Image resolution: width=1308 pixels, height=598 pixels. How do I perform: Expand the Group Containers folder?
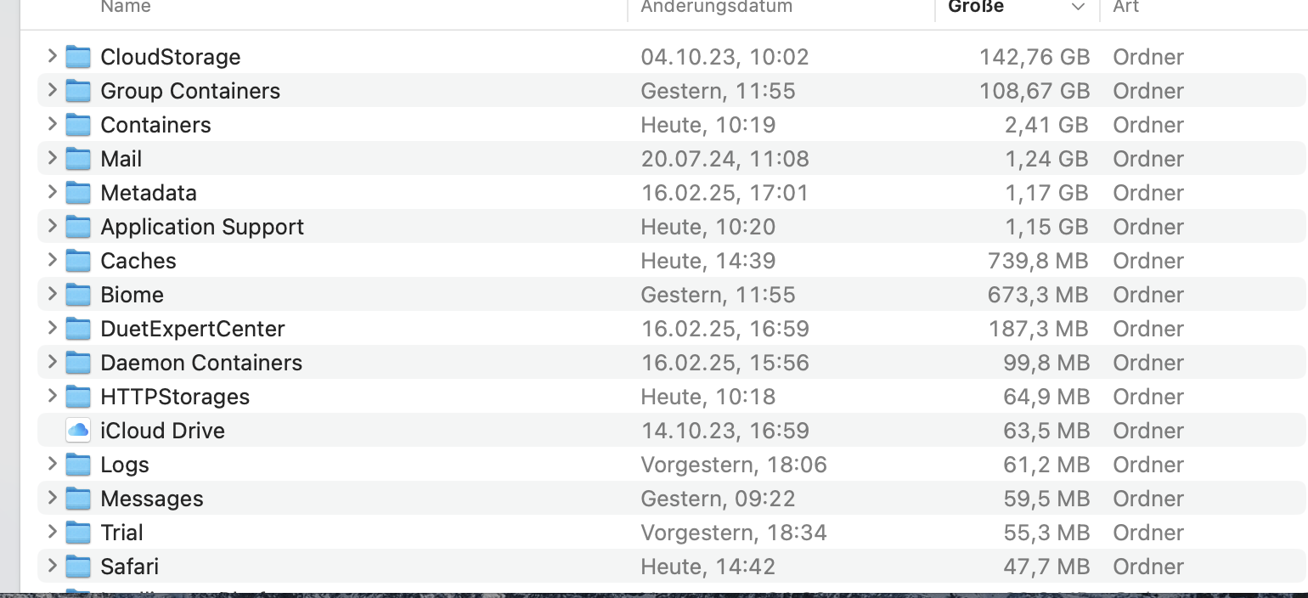(52, 90)
